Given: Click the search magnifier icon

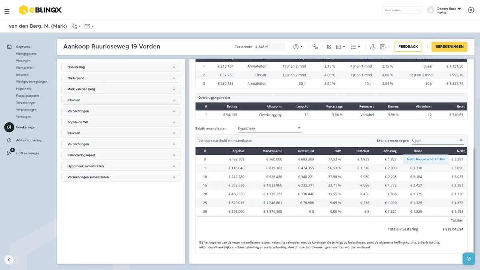Looking at the screenshot, I should coord(418,10).
